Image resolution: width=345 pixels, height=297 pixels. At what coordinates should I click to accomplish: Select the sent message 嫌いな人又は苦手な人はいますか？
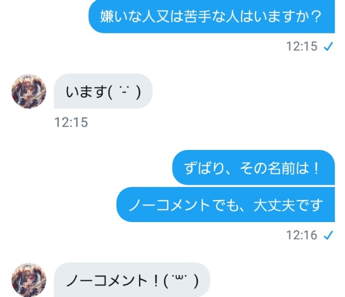[x=212, y=17]
